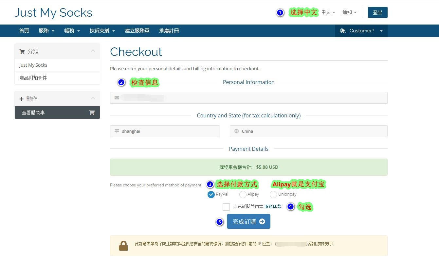Click the envelope icon in email field
This screenshot has height=259, width=439.
[x=117, y=98]
